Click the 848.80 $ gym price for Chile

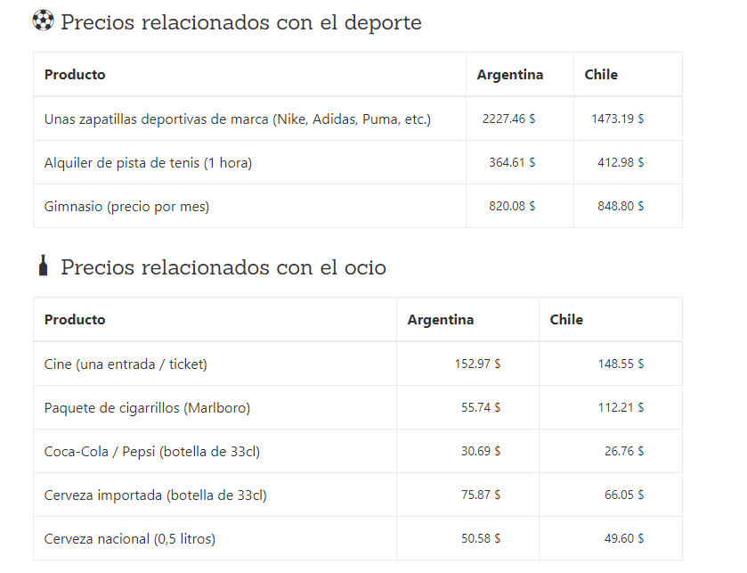[x=621, y=207]
